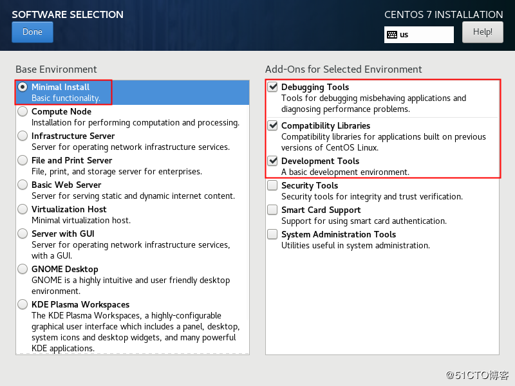
Task: Enable Smart Card Support checkbox
Action: click(x=272, y=210)
